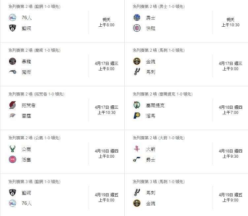Click the 塞爾提克 team name
The image size is (248, 216).
(x=155, y=105)
